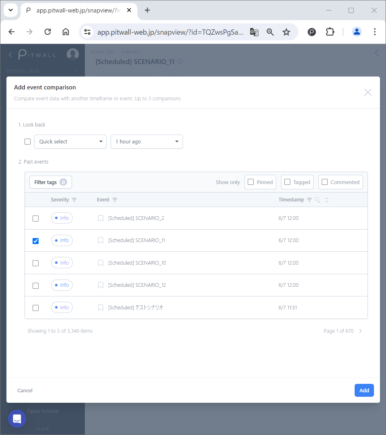Close the Add event comparison dialog
This screenshot has height=435, width=386.
click(x=368, y=93)
